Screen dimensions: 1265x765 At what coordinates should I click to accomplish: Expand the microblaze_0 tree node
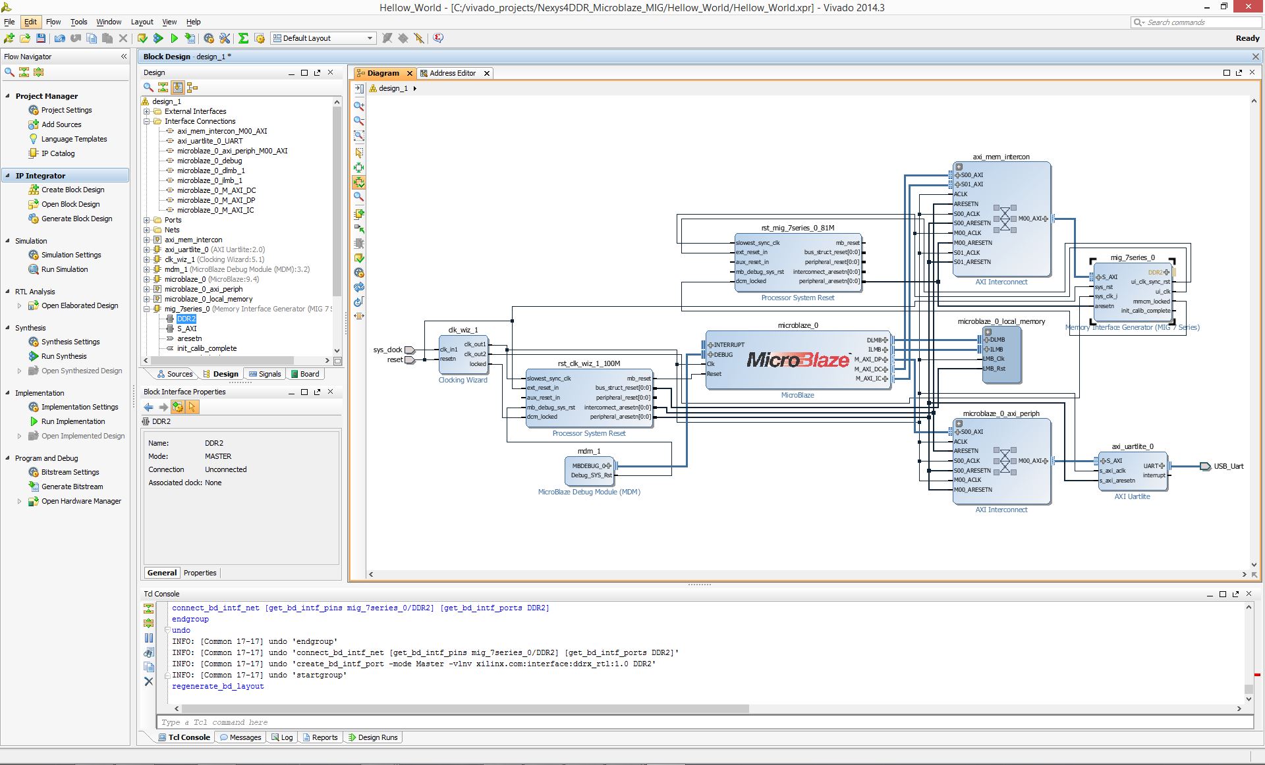point(147,279)
